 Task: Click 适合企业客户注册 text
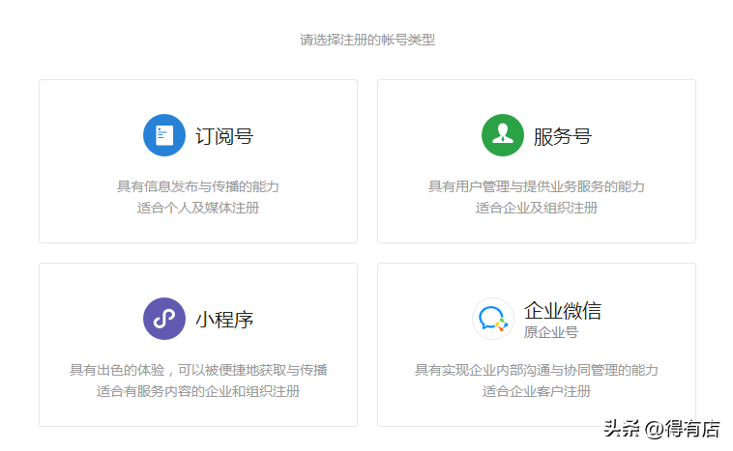point(536,391)
